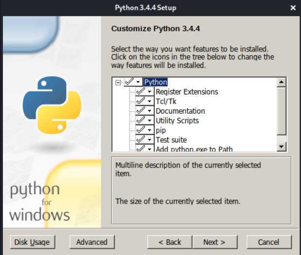Select the Add python.exe to Path row
The image size is (301, 255).
point(194,149)
